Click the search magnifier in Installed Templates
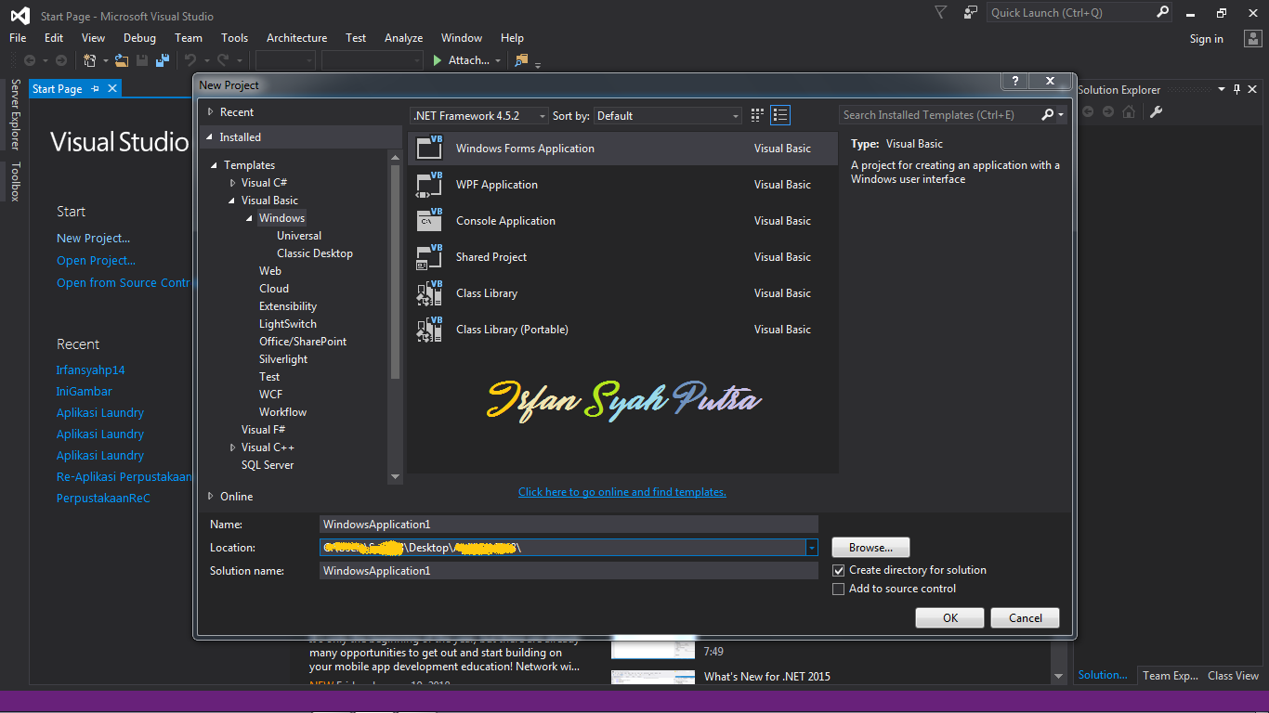 click(x=1048, y=115)
